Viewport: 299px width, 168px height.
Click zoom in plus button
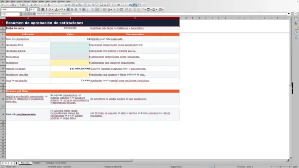click(x=290, y=167)
